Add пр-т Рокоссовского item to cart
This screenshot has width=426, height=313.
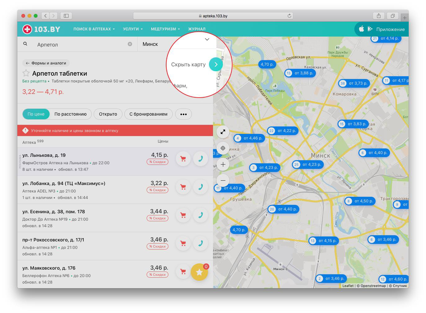pos(183,243)
